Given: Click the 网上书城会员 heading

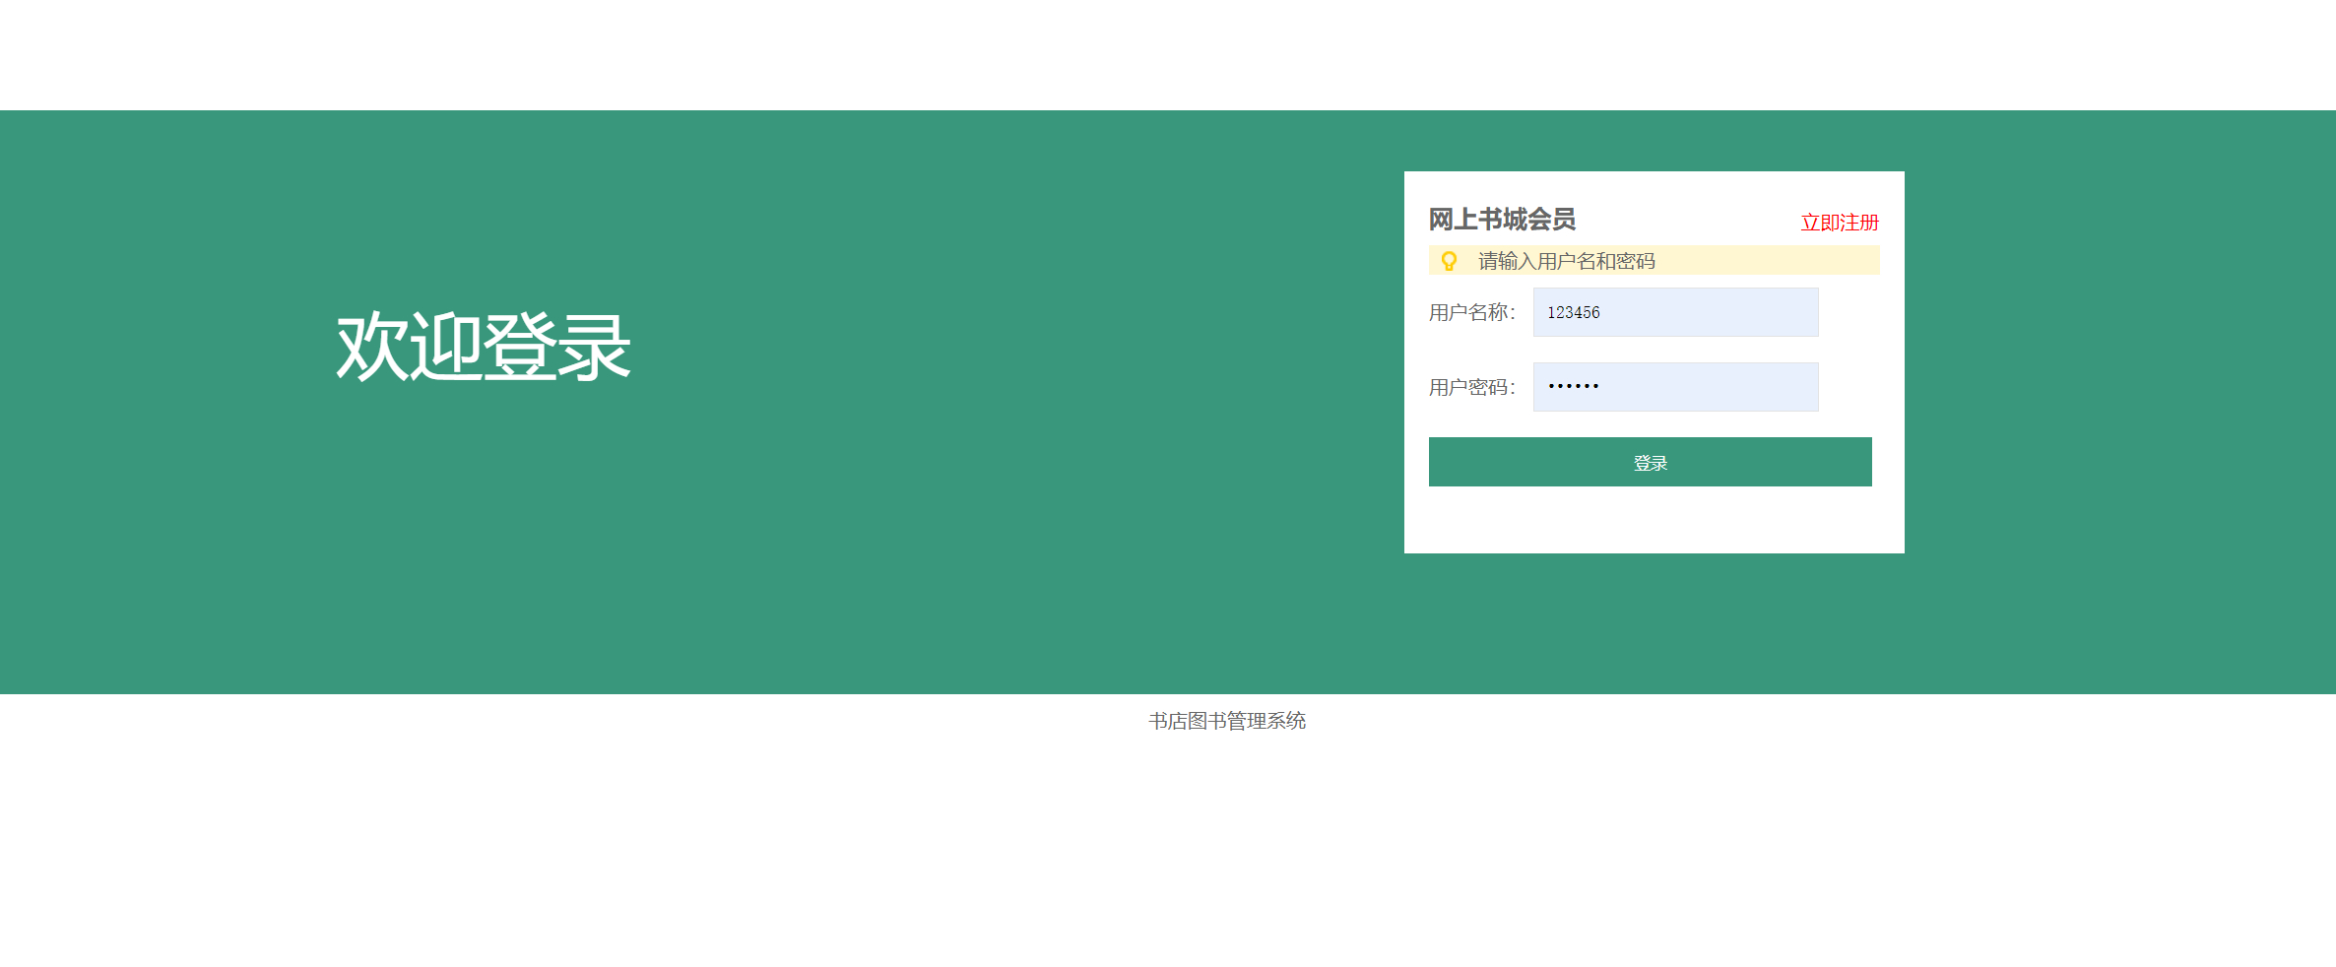Looking at the screenshot, I should [x=1502, y=219].
